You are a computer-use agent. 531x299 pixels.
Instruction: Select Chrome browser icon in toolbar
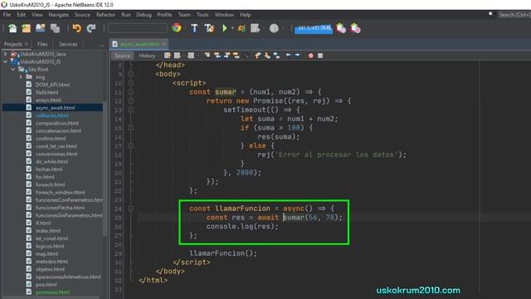177,28
